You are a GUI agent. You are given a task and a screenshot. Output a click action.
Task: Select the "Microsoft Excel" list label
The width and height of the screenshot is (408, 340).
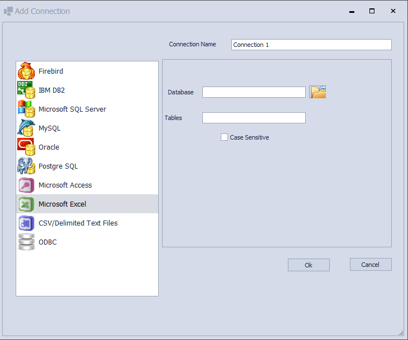62,204
